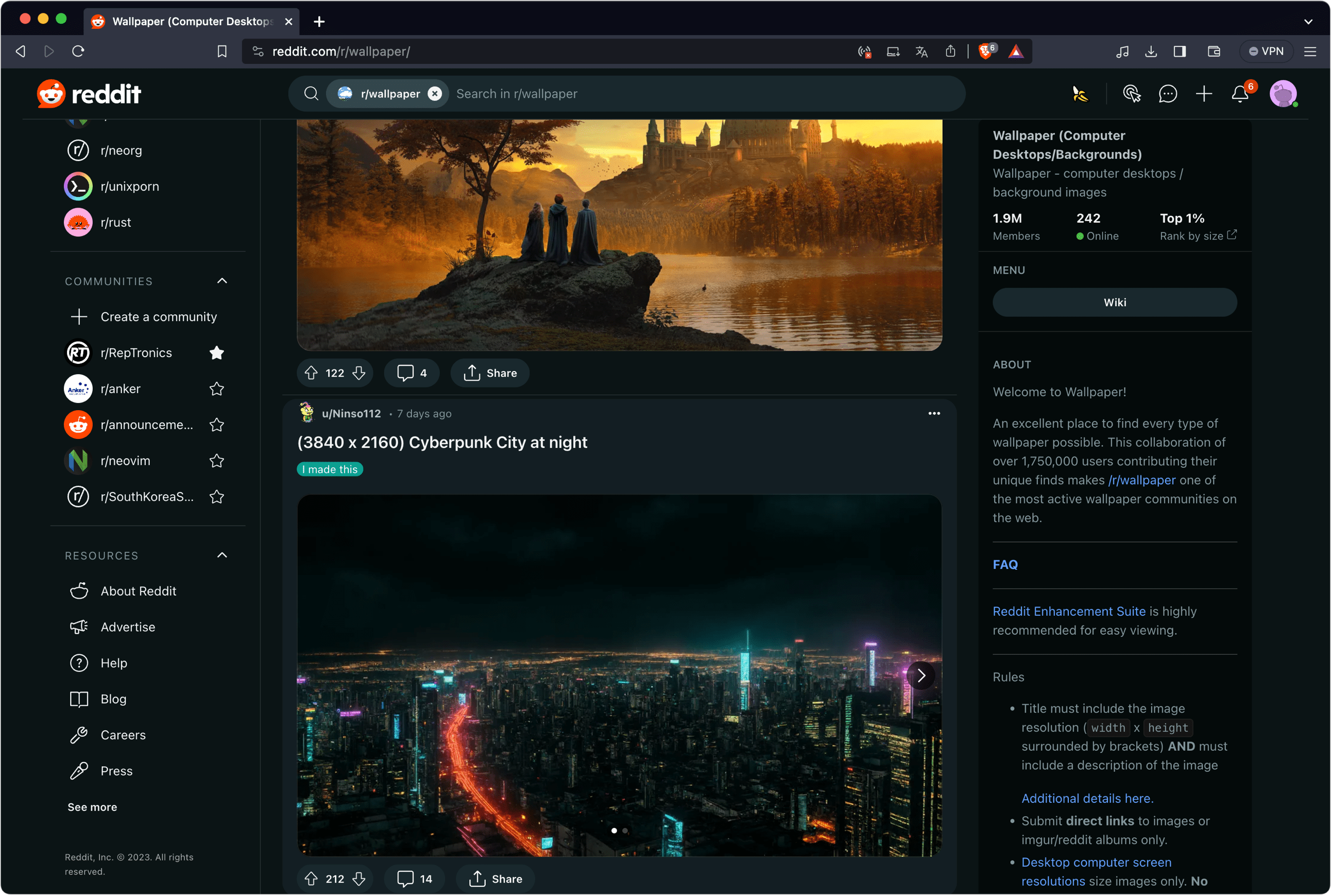Unfavorite the r/RepTronics star

[x=217, y=353]
